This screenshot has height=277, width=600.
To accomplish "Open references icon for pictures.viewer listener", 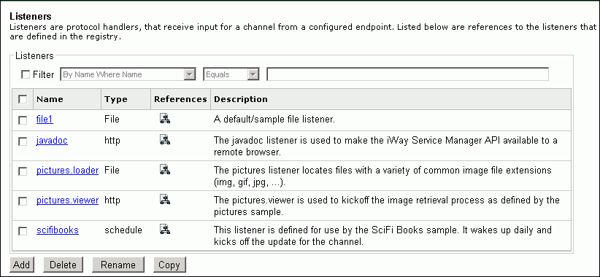I will (165, 199).
